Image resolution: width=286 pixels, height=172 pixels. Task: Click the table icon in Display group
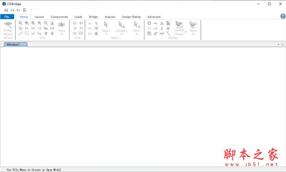(x=149, y=33)
